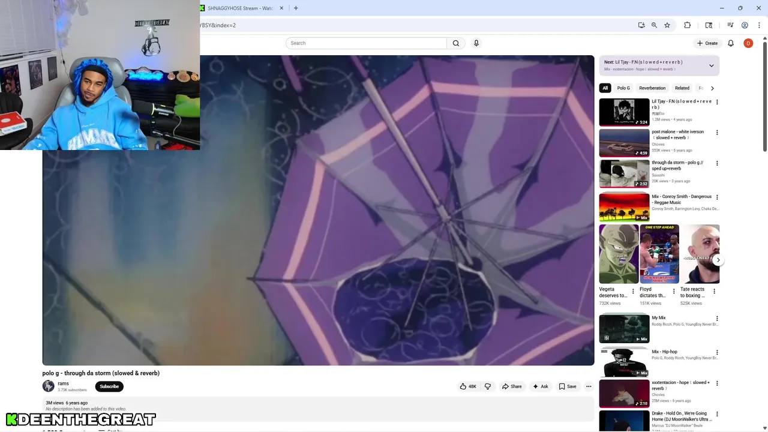Click the Share button
Screen dimensions: 768x432
512,386
